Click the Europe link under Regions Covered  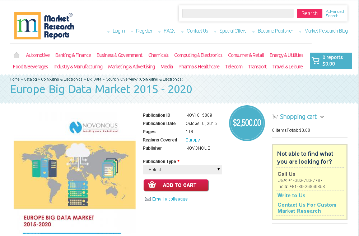(x=192, y=140)
